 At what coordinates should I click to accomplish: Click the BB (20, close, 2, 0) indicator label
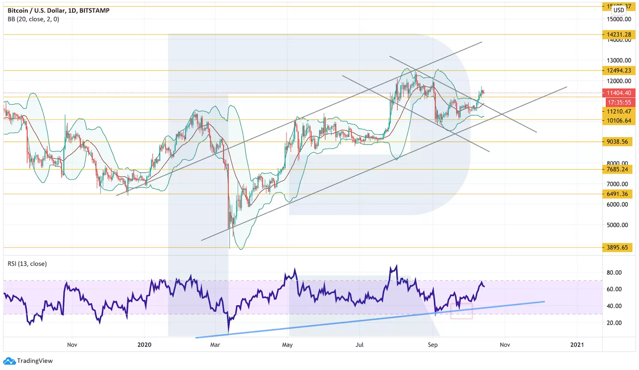click(34, 19)
